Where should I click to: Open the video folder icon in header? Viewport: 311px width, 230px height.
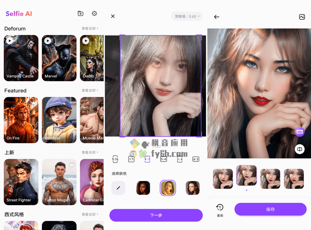point(81,14)
